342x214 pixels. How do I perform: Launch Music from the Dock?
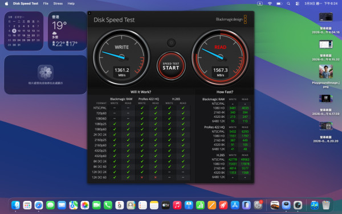(x=177, y=205)
